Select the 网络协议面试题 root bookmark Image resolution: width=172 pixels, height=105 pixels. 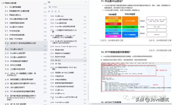tap(10, 3)
